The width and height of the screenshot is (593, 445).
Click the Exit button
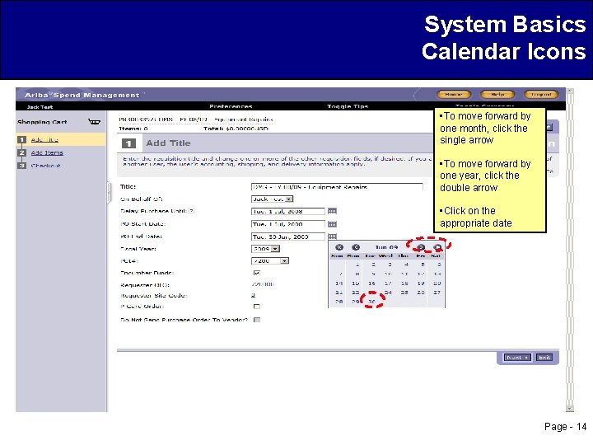coord(544,357)
